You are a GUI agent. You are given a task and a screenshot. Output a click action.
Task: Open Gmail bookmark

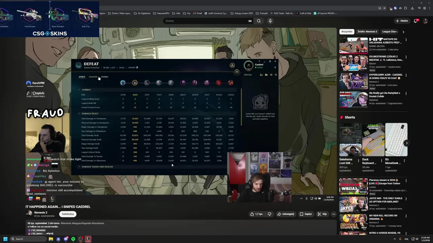click(x=197, y=13)
